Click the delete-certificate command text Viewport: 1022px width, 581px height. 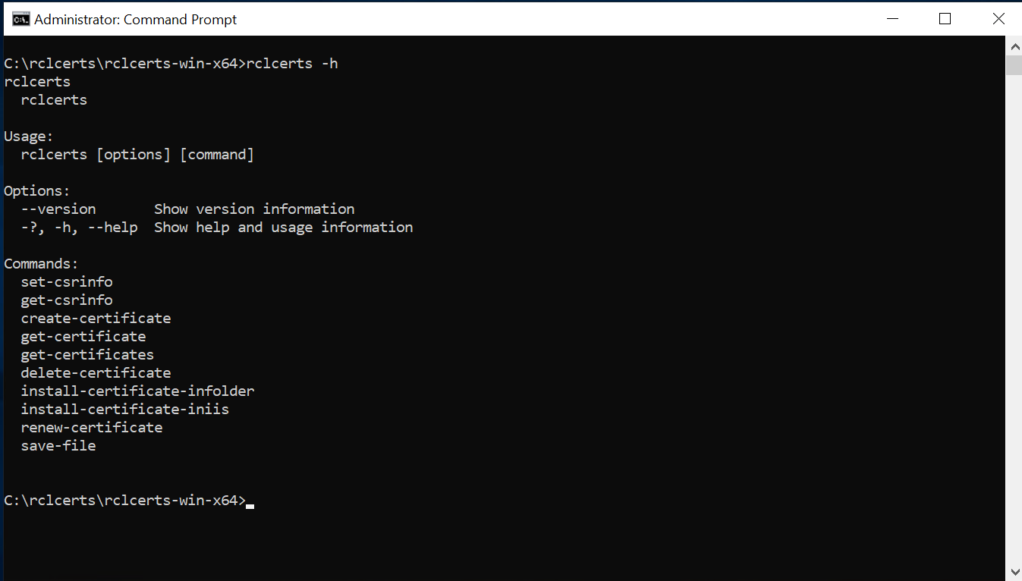96,373
